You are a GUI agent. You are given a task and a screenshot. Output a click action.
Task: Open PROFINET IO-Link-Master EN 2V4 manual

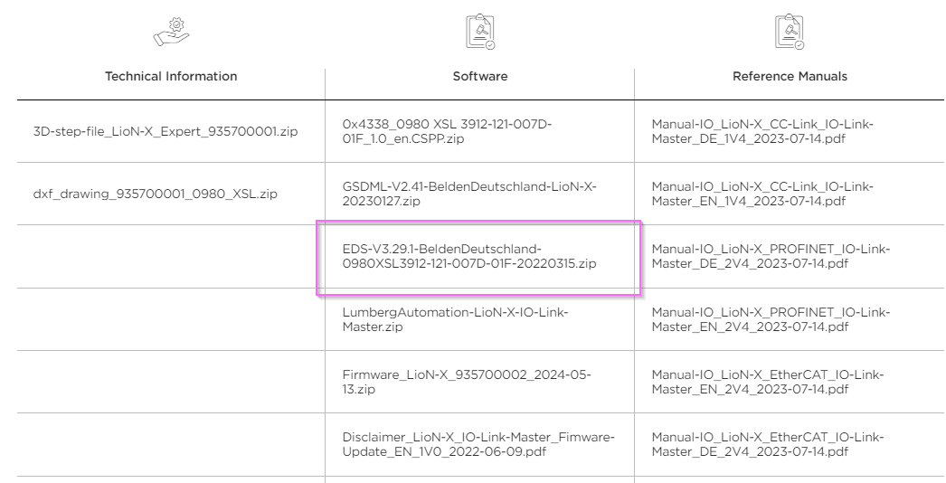[771, 320]
